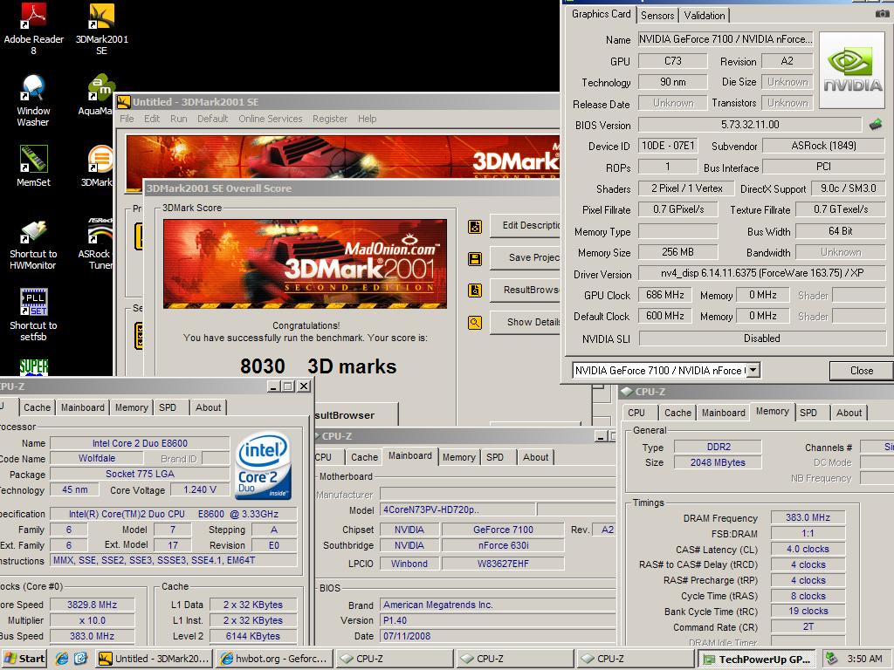Click Edit Description in 3DMark score window
Screen dimensions: 894x670
coord(525,226)
